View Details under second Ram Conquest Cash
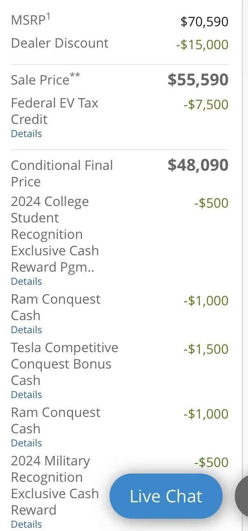Image resolution: width=248 pixels, height=531 pixels. point(26,443)
